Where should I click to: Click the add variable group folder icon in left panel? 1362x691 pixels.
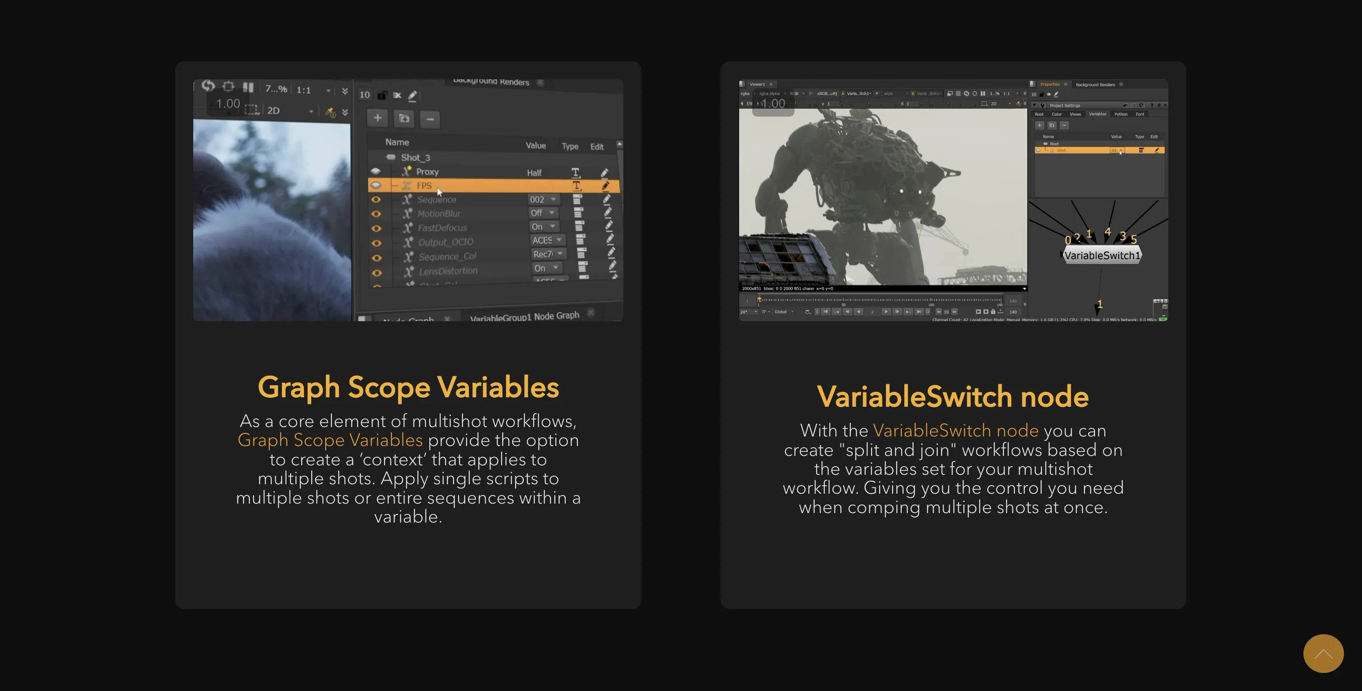coord(404,118)
